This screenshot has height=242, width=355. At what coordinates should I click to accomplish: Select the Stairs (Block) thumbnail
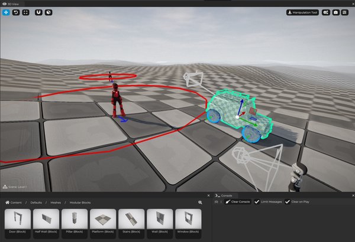(x=131, y=222)
